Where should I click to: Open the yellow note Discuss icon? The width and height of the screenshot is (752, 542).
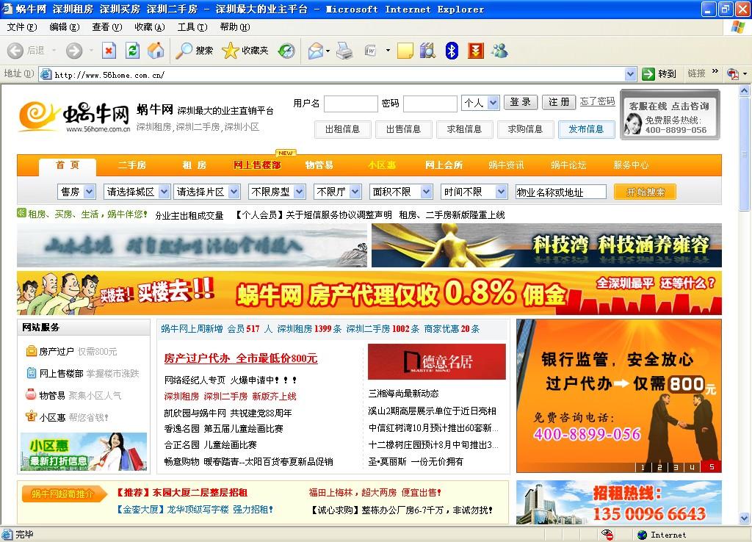tap(405, 51)
